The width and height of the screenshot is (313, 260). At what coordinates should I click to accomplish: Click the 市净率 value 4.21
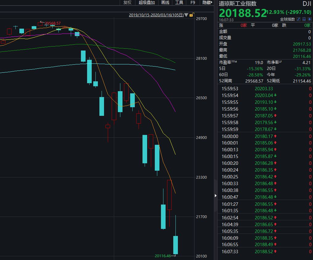307,63
